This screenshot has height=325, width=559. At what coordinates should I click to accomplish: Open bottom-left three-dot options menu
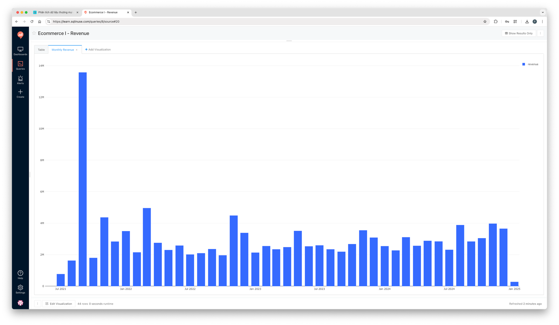[38, 304]
